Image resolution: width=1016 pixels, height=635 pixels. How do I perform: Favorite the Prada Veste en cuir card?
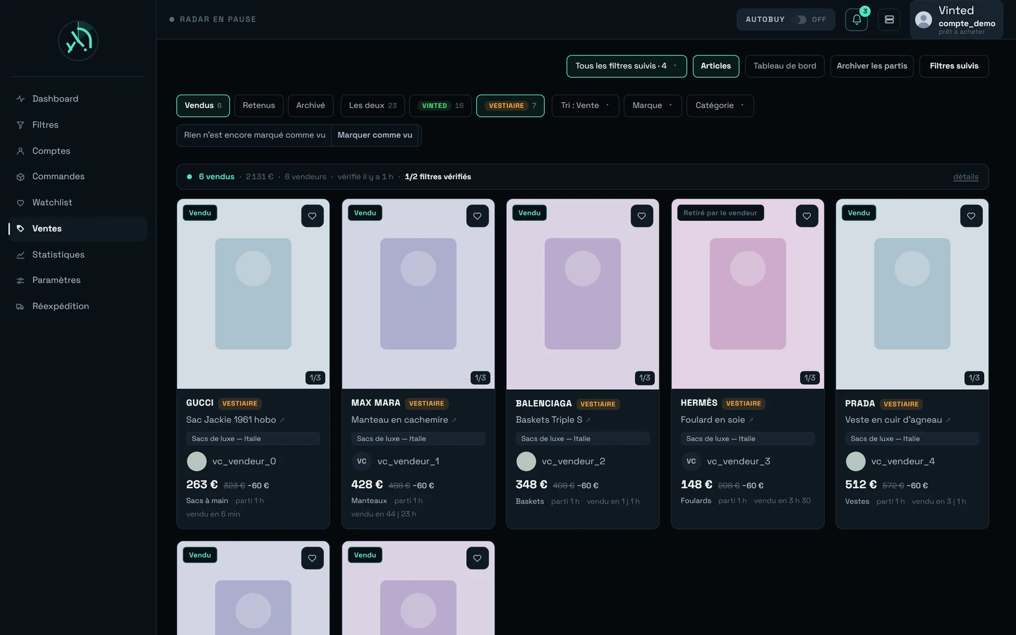[972, 216]
